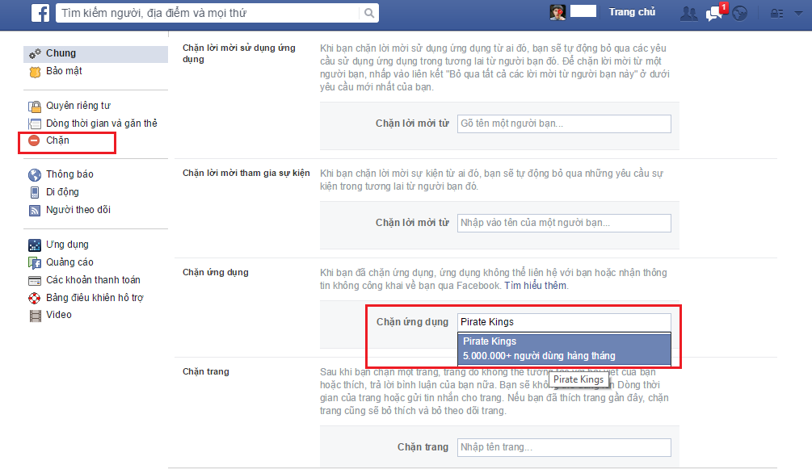This screenshot has height=469, width=812.
Task: Click the Facebook search box
Action: [206, 13]
